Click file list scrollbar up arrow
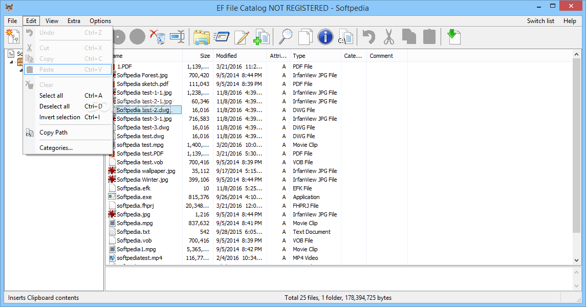Image resolution: width=586 pixels, height=307 pixels. click(576, 55)
